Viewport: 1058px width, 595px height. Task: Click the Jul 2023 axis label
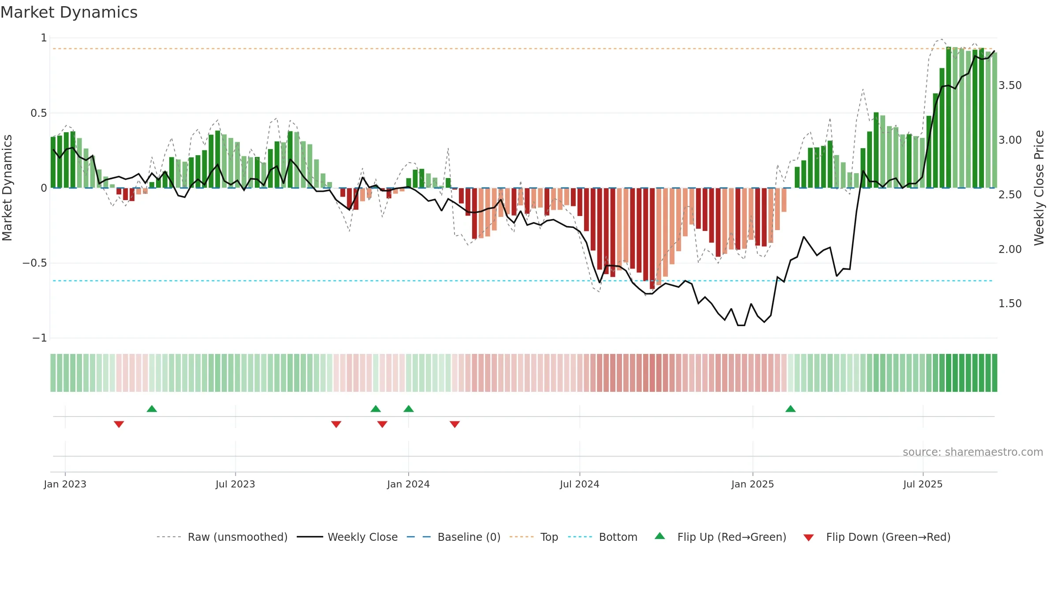coord(235,484)
